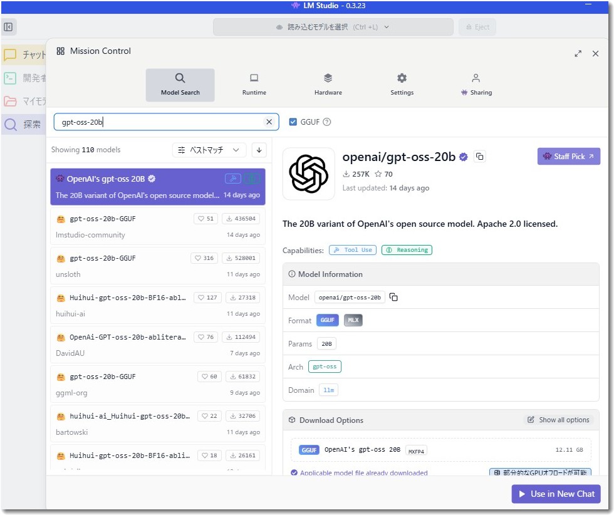Image resolution: width=614 pixels, height=515 pixels.
Task: Click the Eject button
Action: pos(477,27)
